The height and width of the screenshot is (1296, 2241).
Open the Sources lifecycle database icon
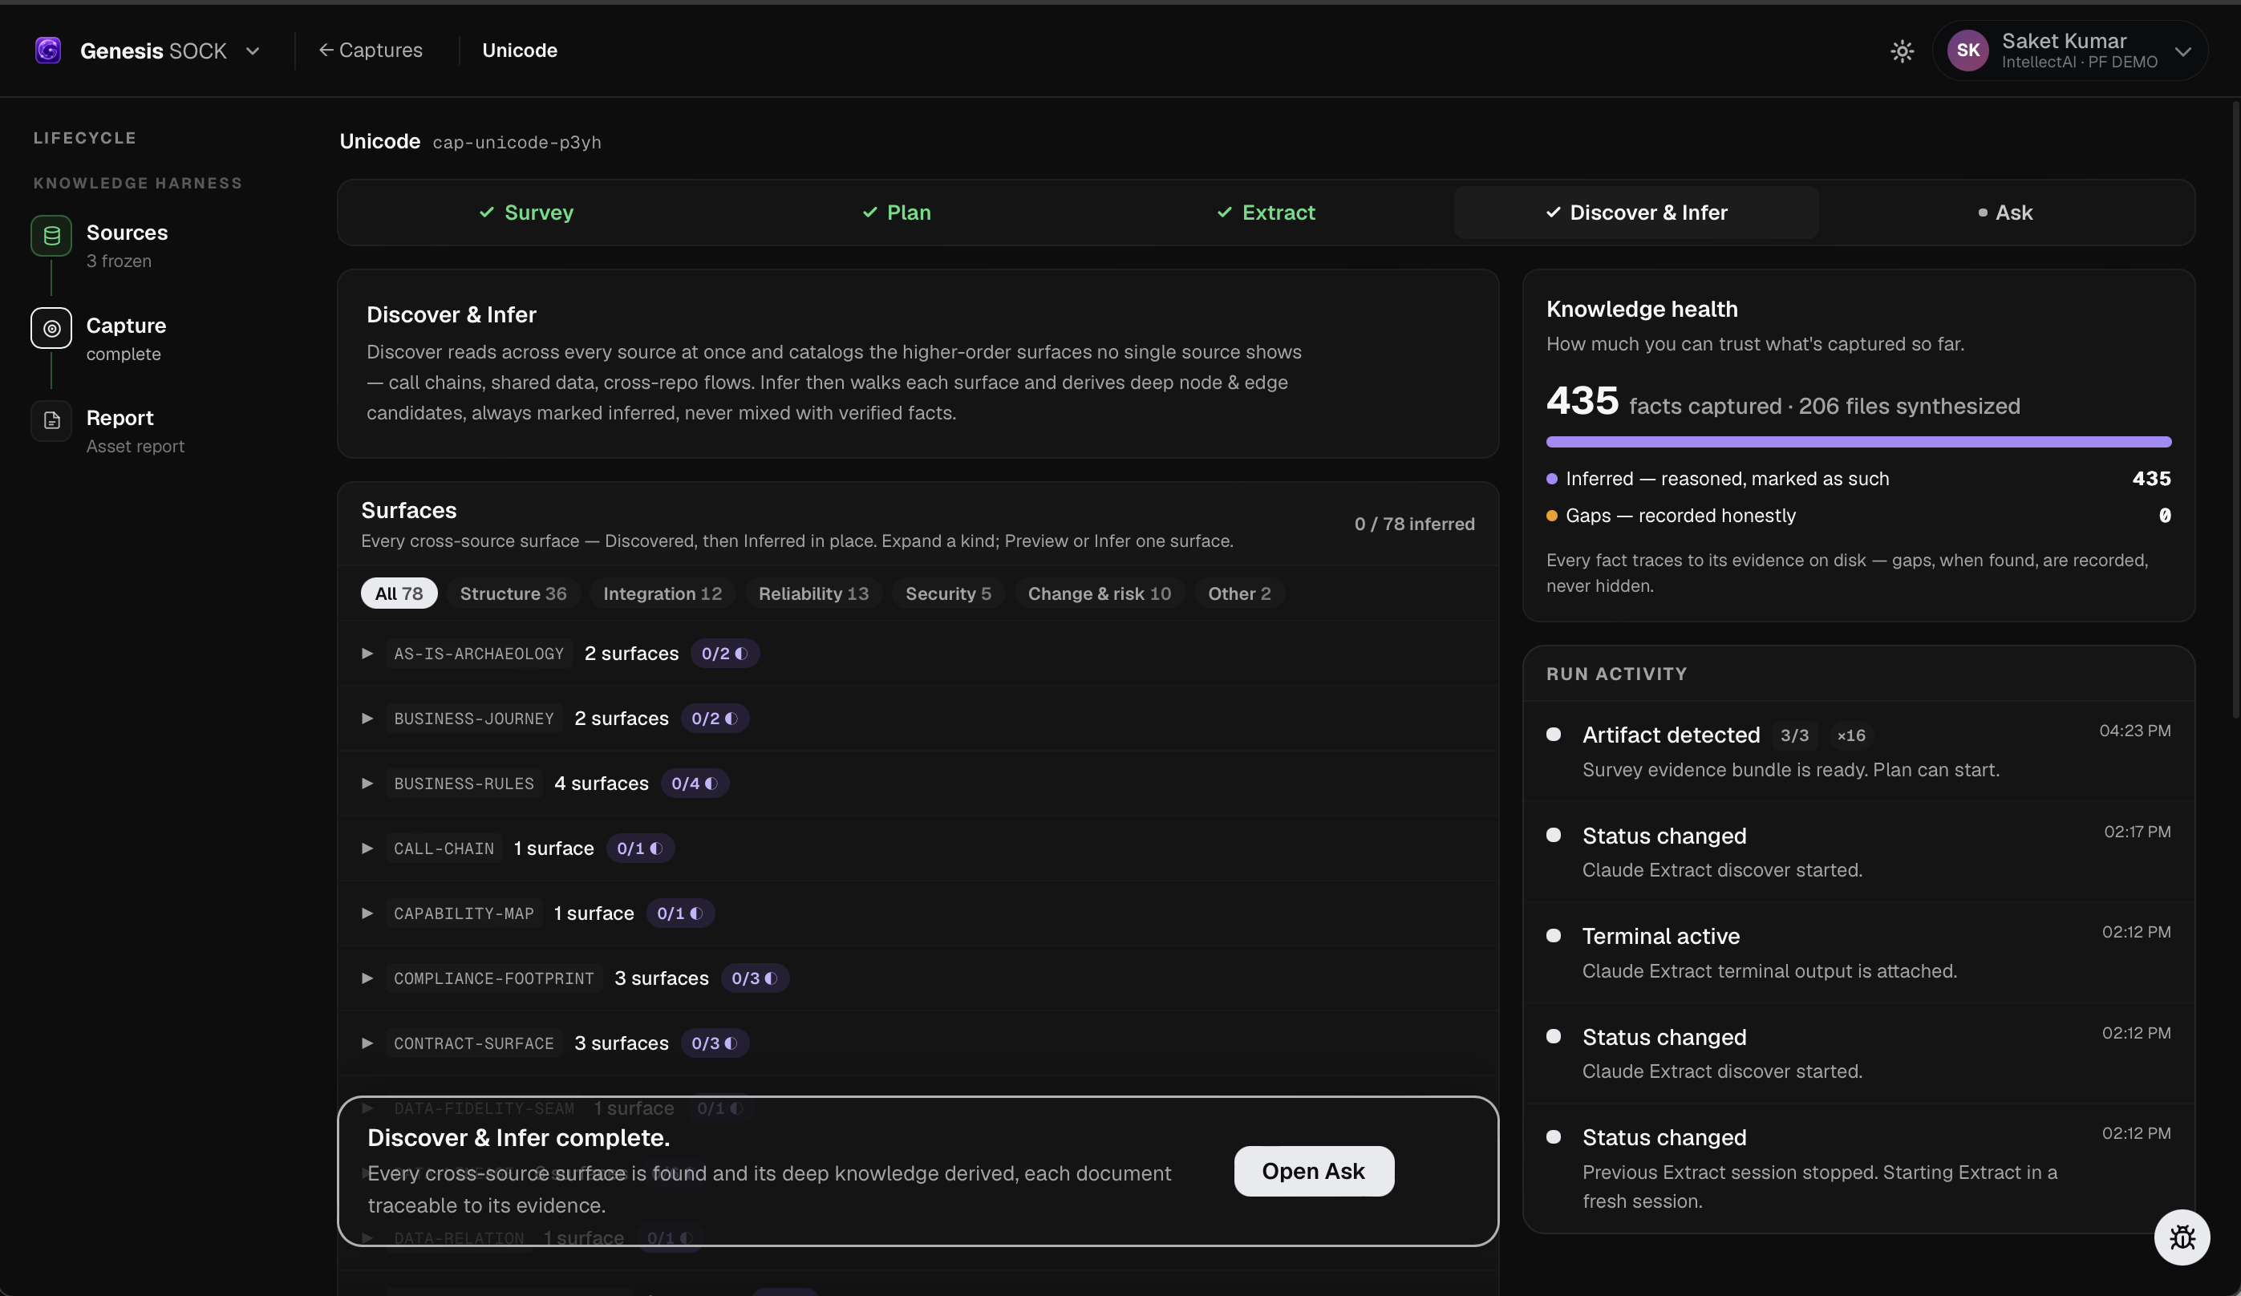pos(51,236)
